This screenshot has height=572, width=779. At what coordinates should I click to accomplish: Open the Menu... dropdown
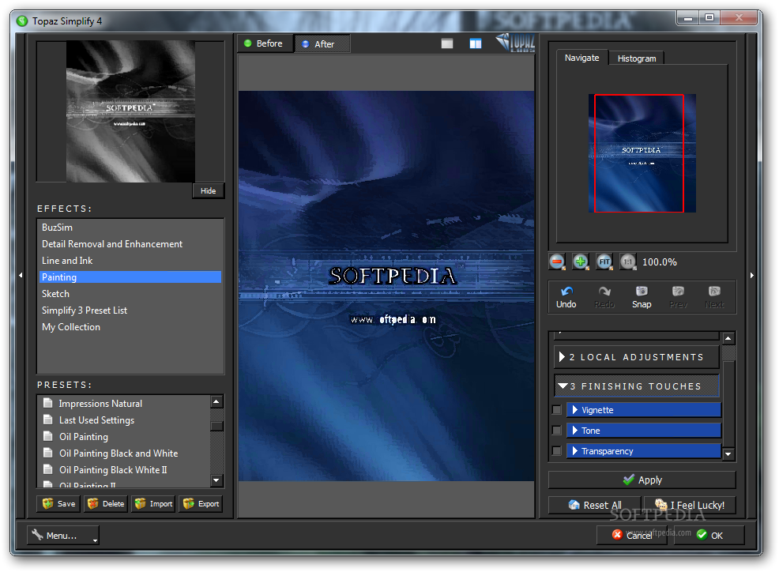[x=63, y=535]
